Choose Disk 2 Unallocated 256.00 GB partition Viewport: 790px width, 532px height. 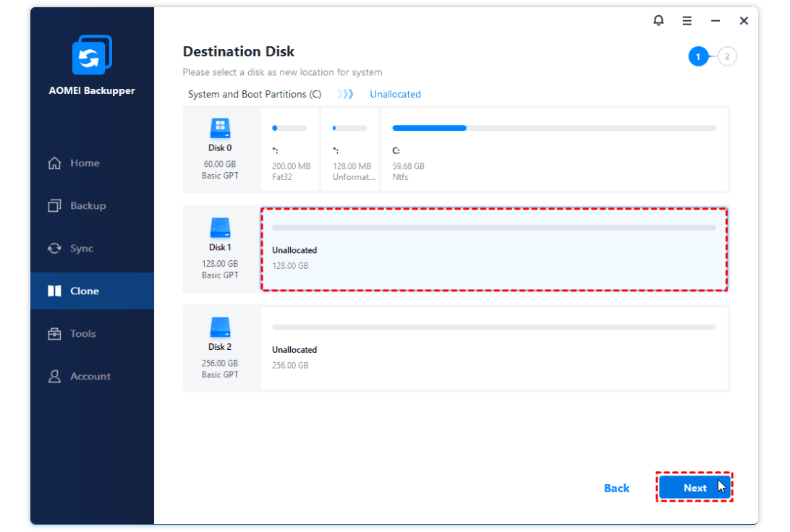tap(493, 348)
